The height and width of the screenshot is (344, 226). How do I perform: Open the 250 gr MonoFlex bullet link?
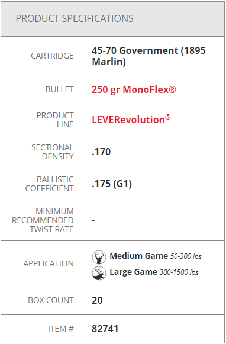(134, 90)
